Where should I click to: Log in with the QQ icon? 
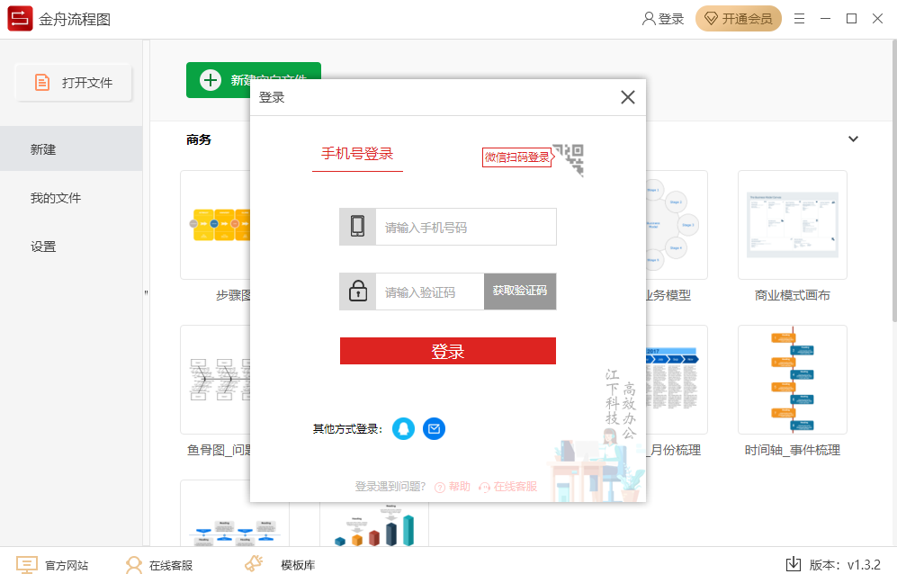click(403, 428)
